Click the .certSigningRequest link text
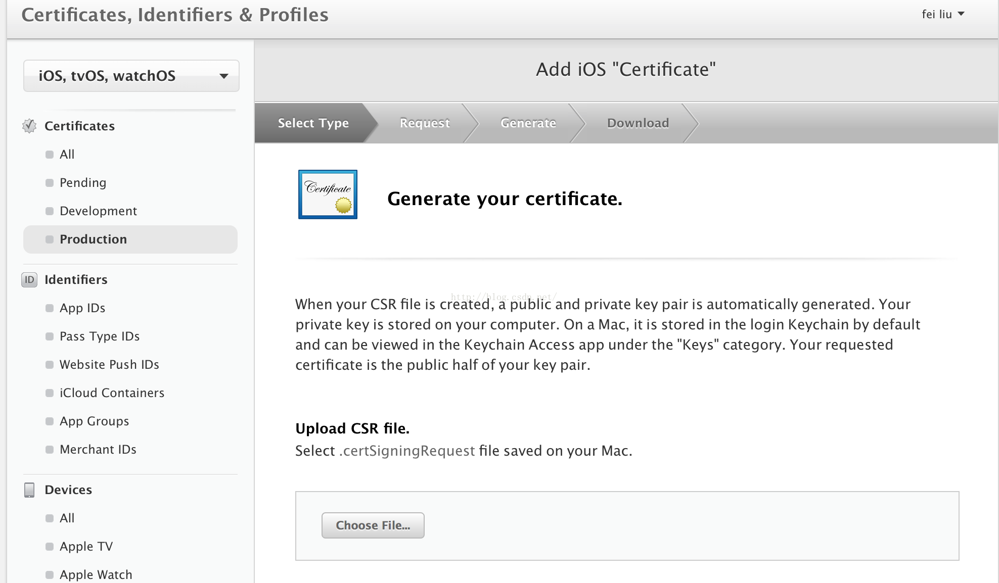Image resolution: width=999 pixels, height=583 pixels. pyautogui.click(x=407, y=450)
